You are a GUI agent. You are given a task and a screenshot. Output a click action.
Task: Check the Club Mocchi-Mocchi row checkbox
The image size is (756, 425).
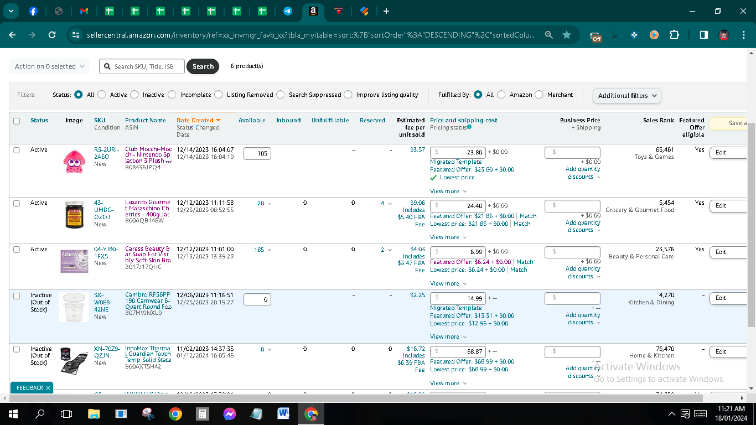17,150
